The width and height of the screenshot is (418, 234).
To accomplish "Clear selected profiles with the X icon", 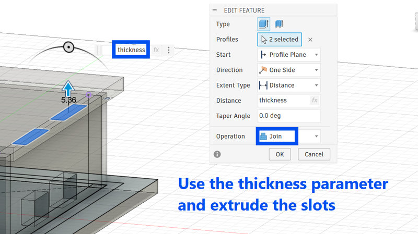I will pos(310,40).
